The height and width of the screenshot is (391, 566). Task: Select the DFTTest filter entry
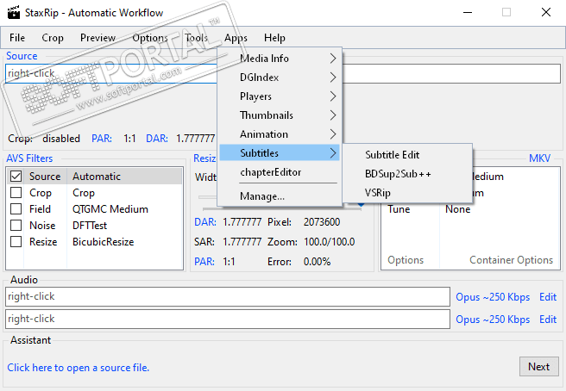[90, 226]
